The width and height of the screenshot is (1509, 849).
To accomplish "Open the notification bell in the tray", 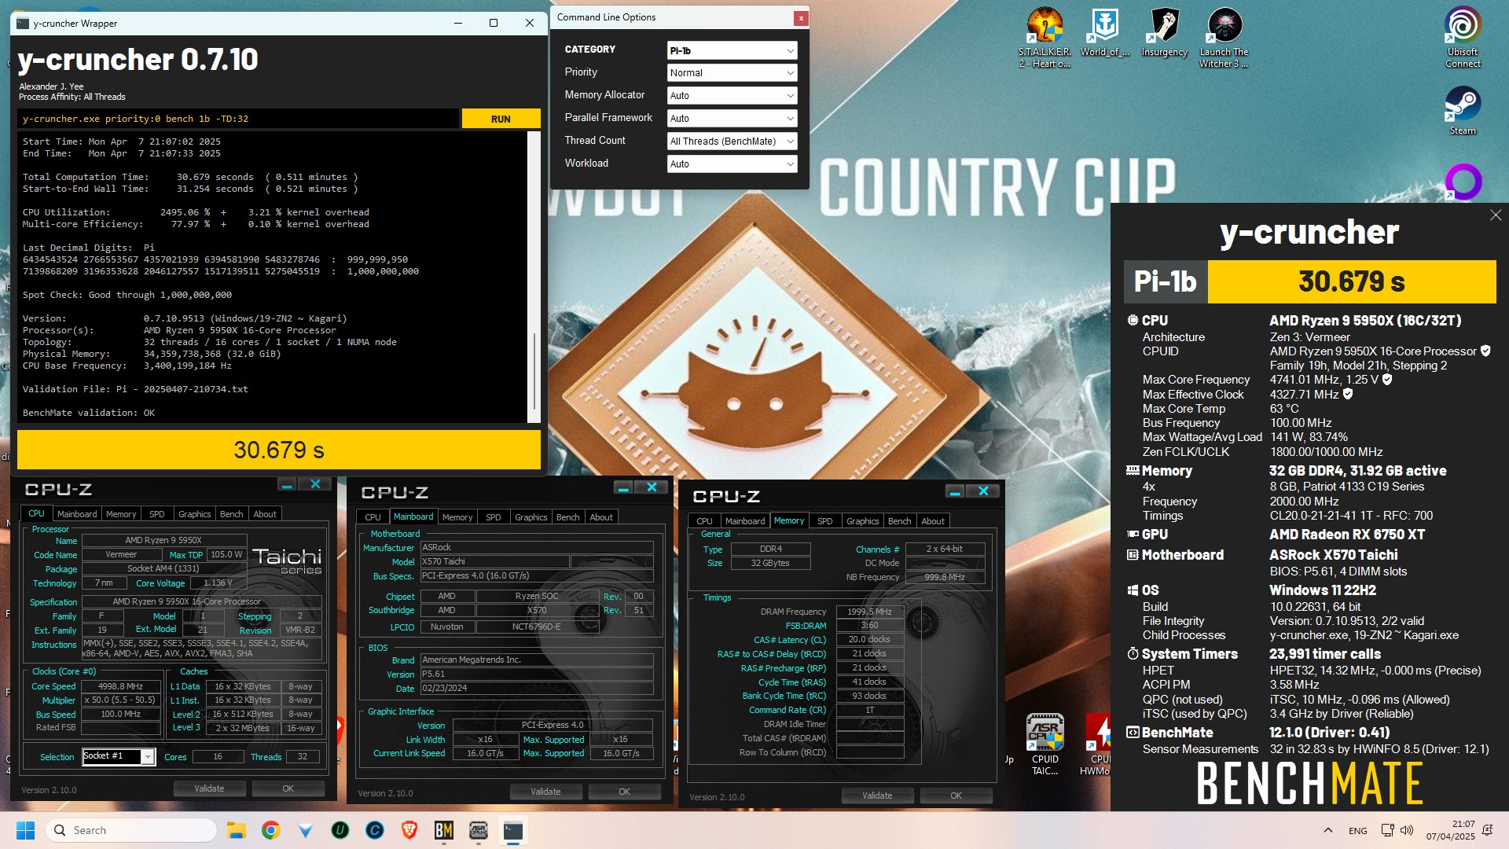I will coord(1487,830).
